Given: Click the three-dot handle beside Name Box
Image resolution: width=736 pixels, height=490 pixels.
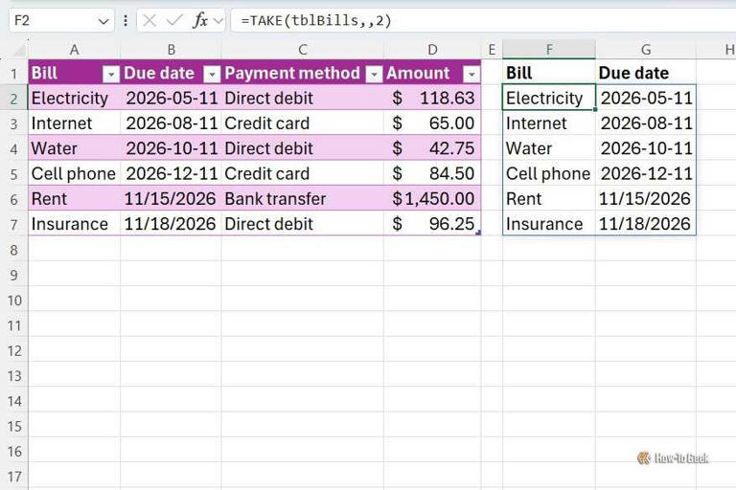Looking at the screenshot, I should [x=126, y=21].
